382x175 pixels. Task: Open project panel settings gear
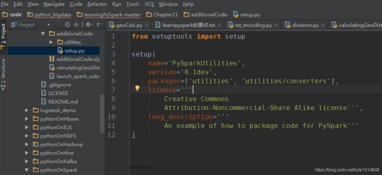click(89, 25)
